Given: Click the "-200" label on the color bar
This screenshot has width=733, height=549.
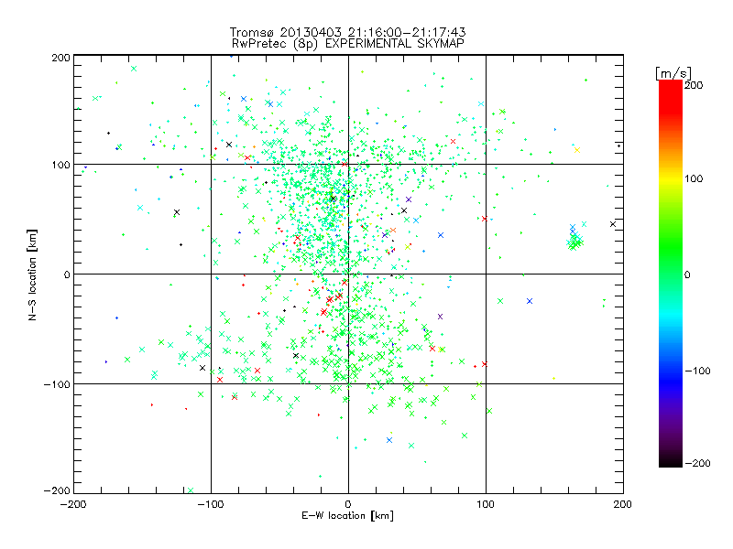Looking at the screenshot, I should [x=697, y=463].
